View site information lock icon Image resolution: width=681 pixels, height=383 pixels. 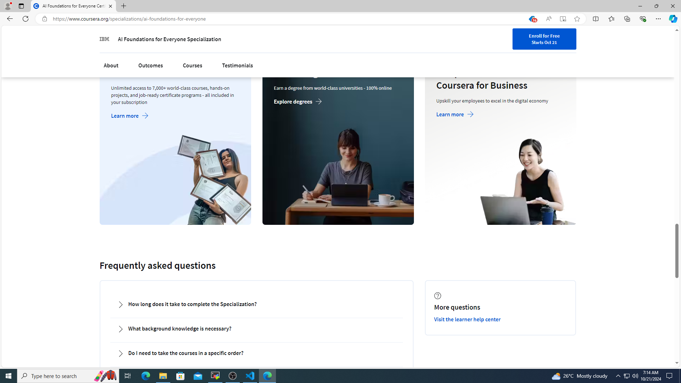(44, 19)
